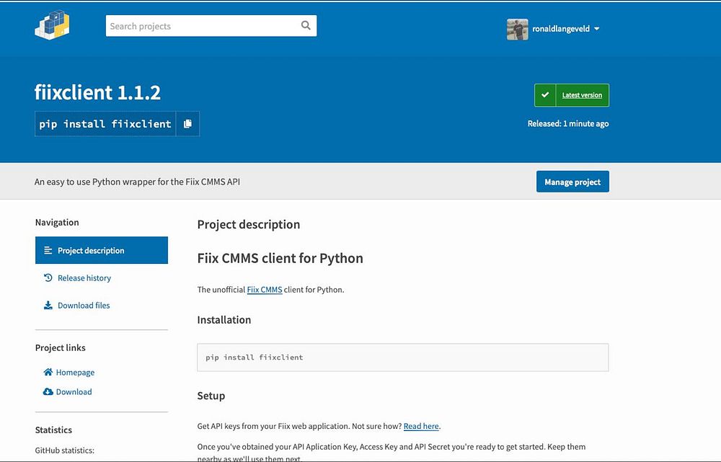Viewport: 721px width, 462px height.
Task: Click the search magnifying glass icon
Action: point(306,26)
